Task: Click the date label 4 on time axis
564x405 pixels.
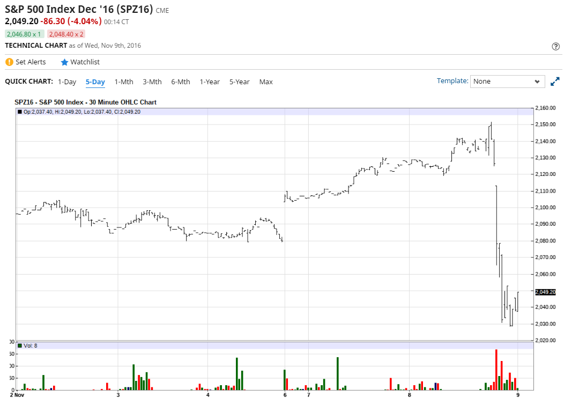Action: 208,395
